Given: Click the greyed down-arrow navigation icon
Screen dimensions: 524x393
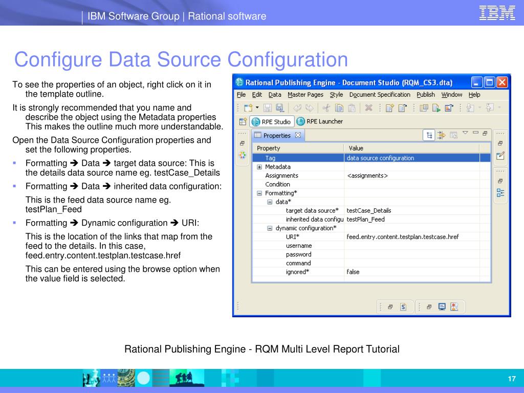Looking at the screenshot, I should point(470,107).
